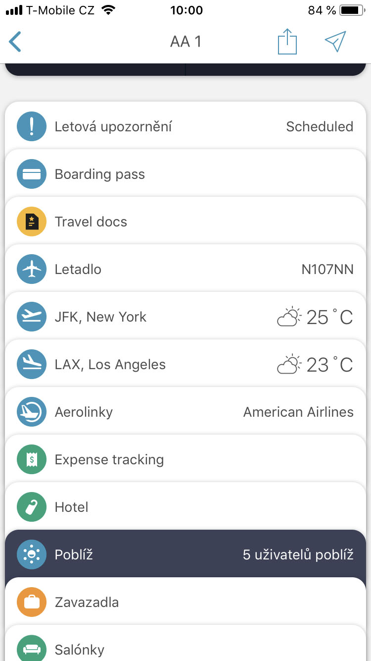Screen dimensions: 371x661
Task: Tap the back arrow icon
Action: pyautogui.click(x=15, y=42)
